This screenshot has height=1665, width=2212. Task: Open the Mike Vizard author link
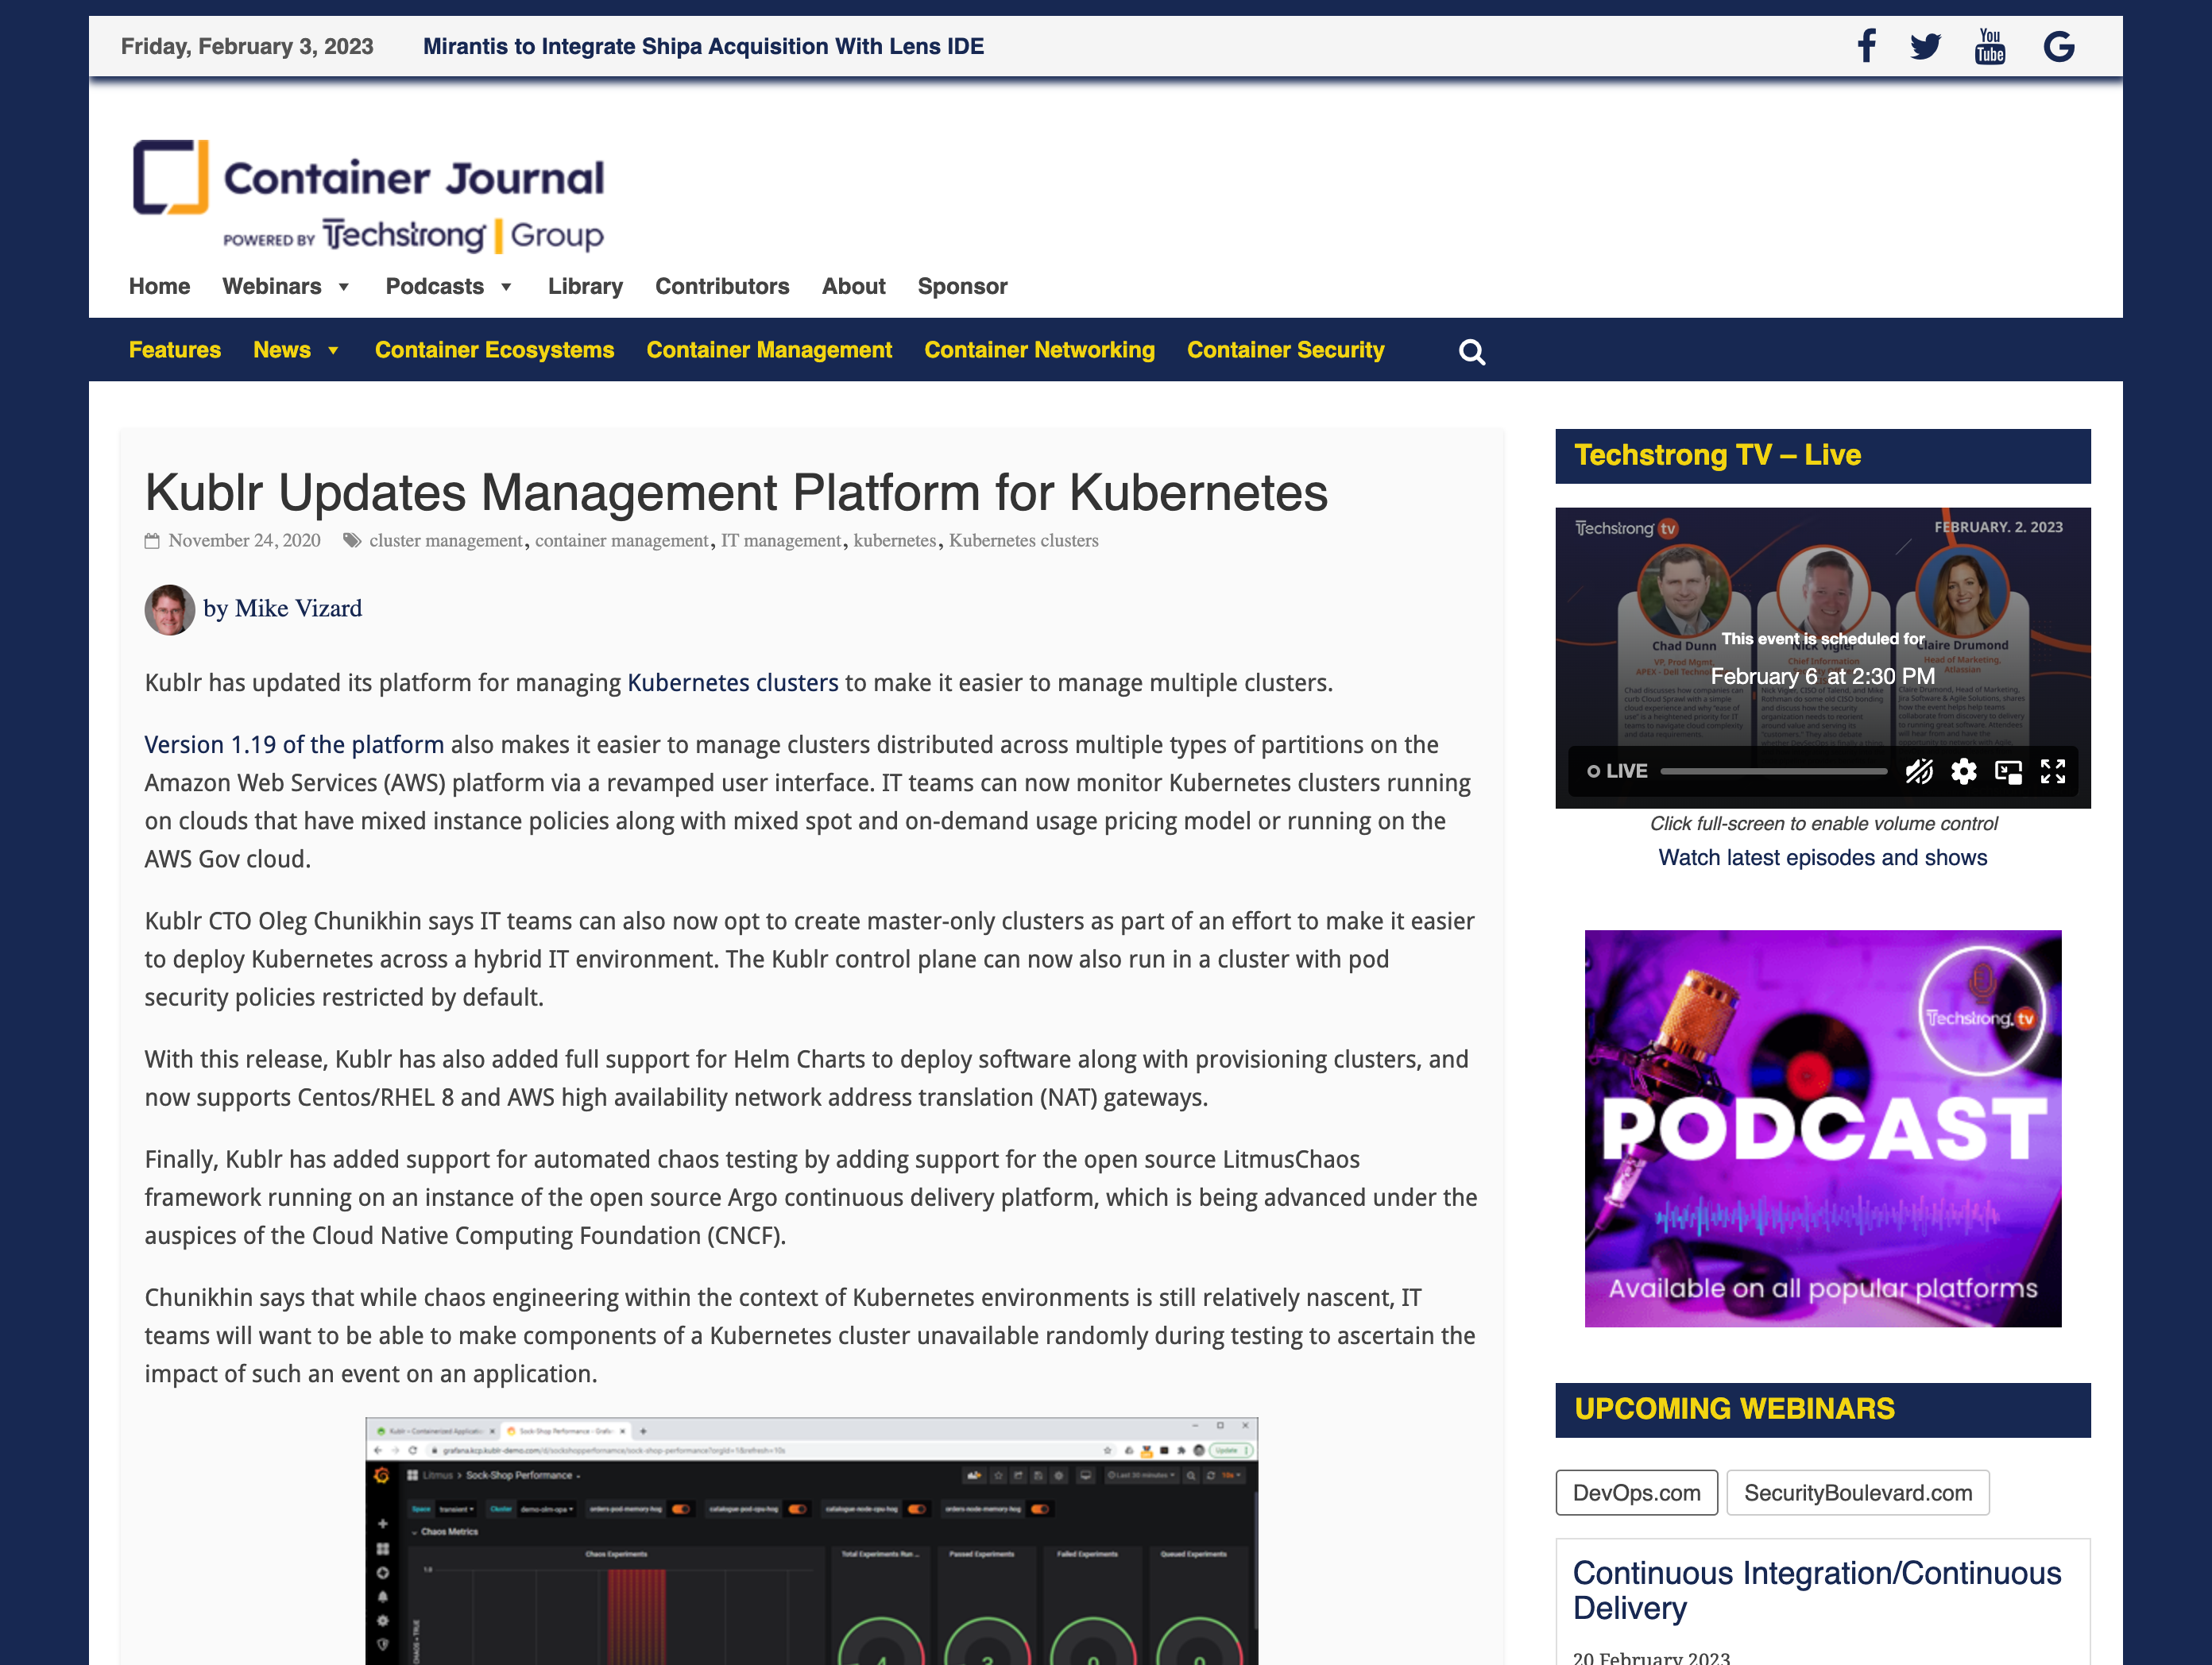298,609
